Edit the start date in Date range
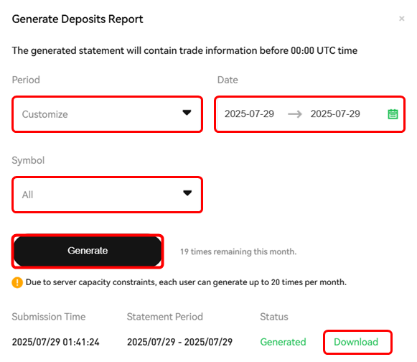 [x=249, y=114]
